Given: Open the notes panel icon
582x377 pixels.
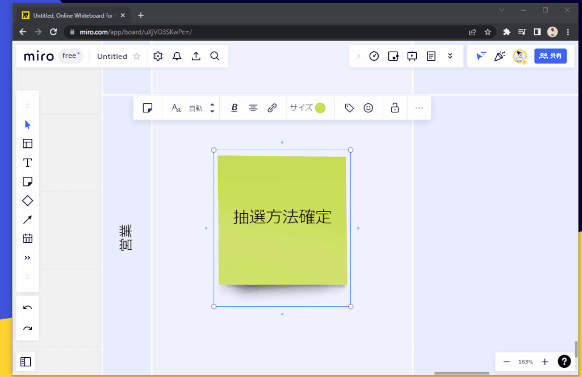Looking at the screenshot, I should click(431, 56).
